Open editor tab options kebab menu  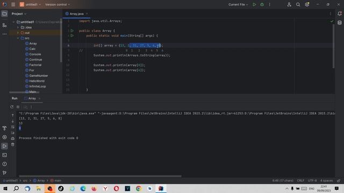(x=331, y=14)
